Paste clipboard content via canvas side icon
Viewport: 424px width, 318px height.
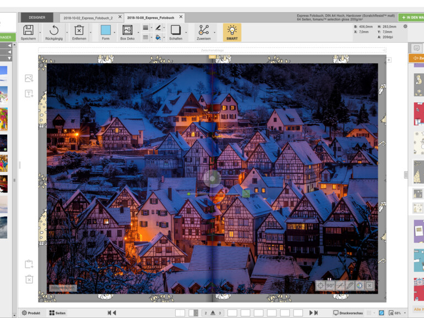coord(29,264)
